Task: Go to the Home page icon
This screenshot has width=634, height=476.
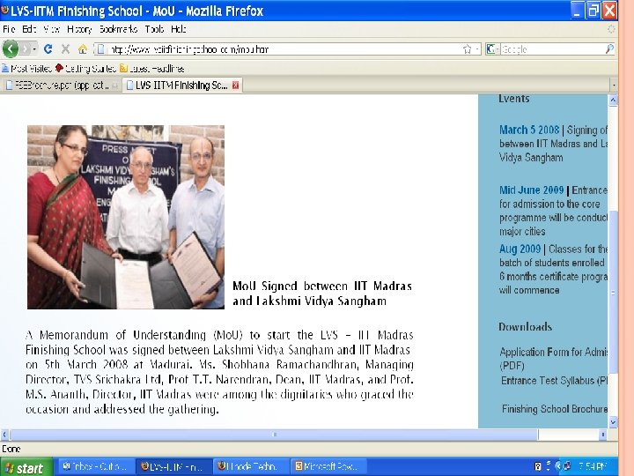Action: [x=83, y=49]
